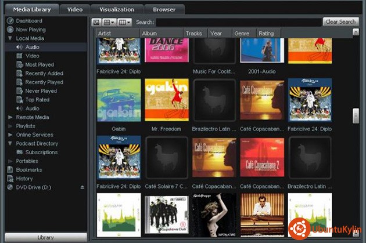Viewport: 366px width, 243px height.
Task: Expand the Online Services tree node
Action: pos(10,135)
